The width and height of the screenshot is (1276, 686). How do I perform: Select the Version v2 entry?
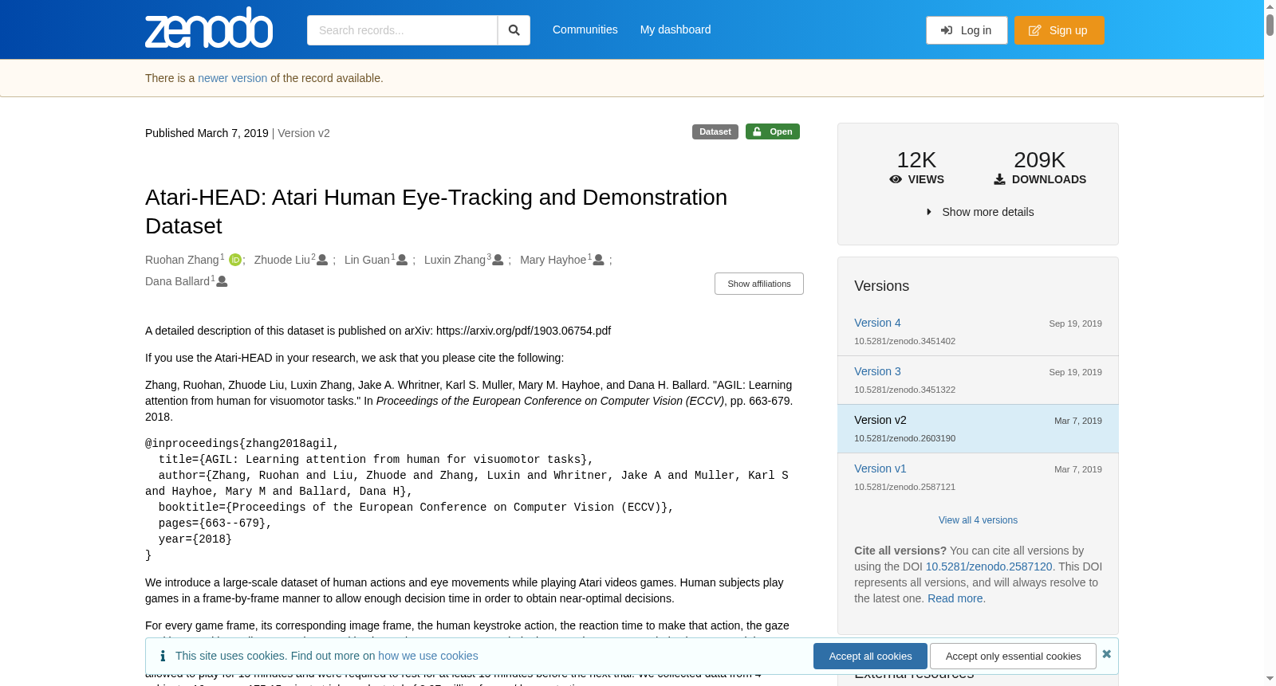(978, 429)
